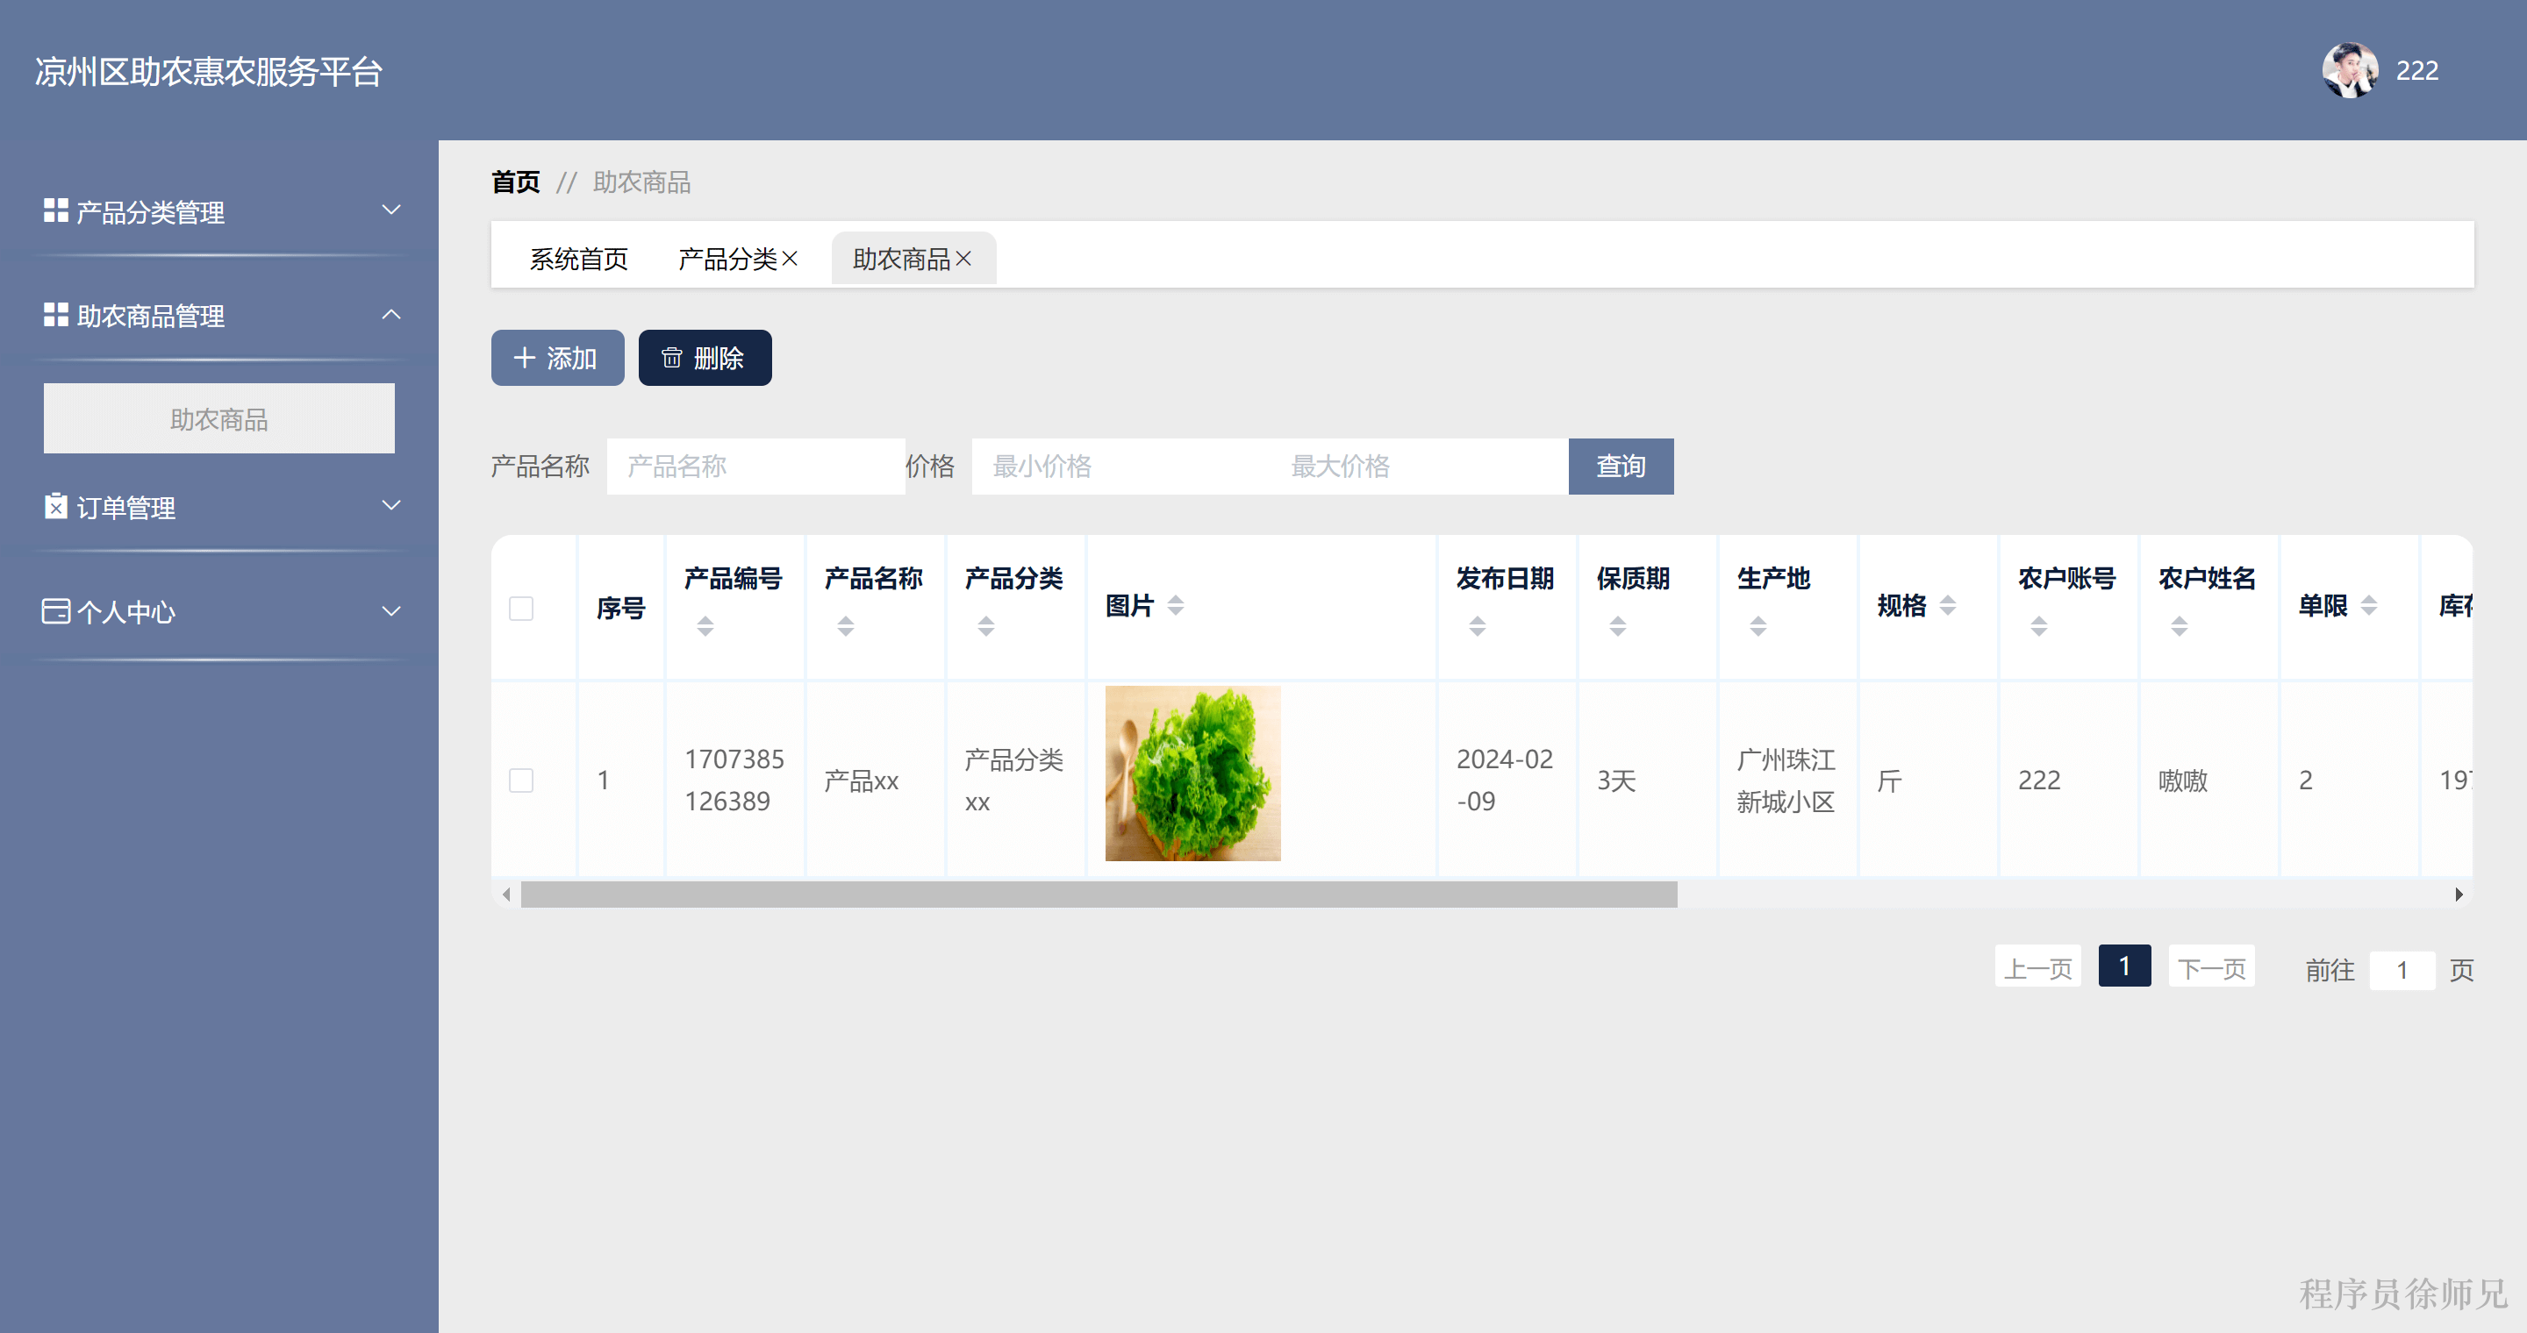
Task: Toggle the select-all header checkbox
Action: click(521, 608)
